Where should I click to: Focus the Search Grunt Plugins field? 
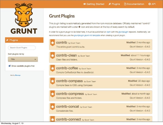(22, 48)
